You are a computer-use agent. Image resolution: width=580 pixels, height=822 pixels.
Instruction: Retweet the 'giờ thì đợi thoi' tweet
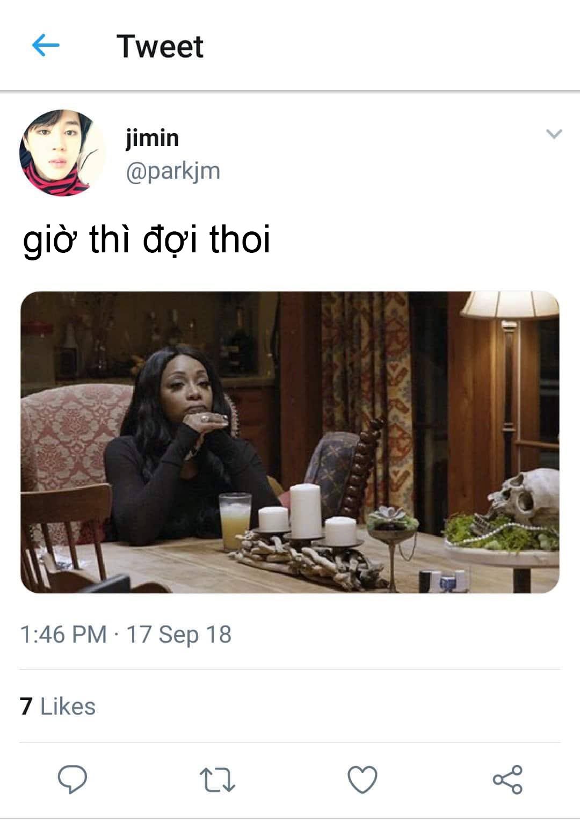pyautogui.click(x=218, y=780)
